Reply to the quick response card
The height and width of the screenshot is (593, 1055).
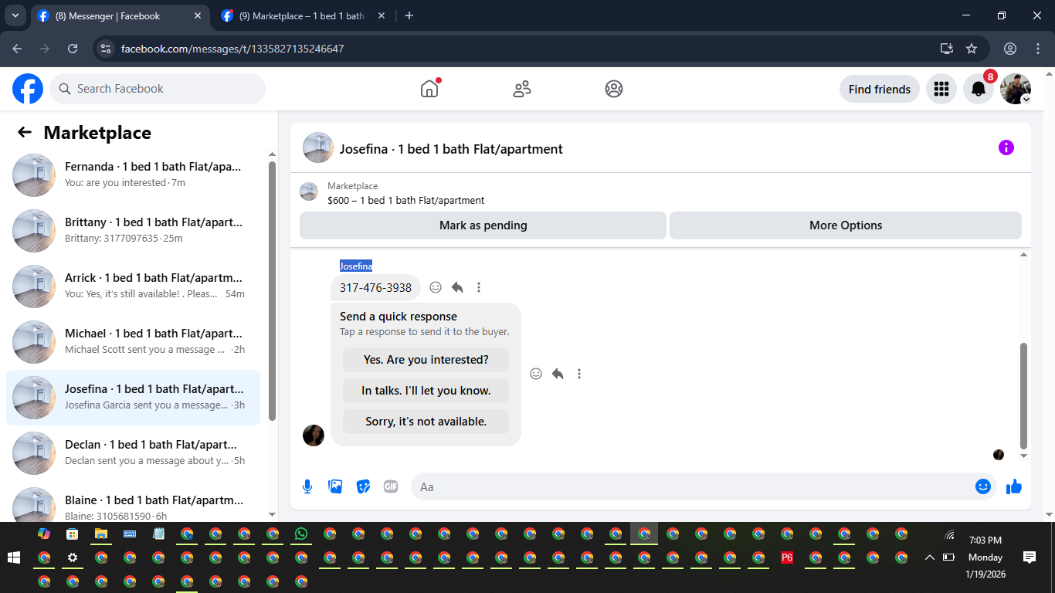[558, 374]
